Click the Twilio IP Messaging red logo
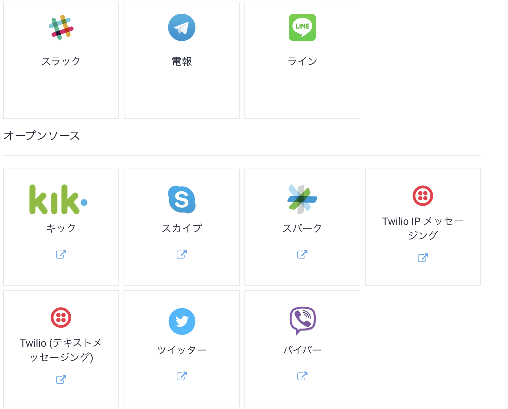This screenshot has width=508, height=409. (x=423, y=196)
